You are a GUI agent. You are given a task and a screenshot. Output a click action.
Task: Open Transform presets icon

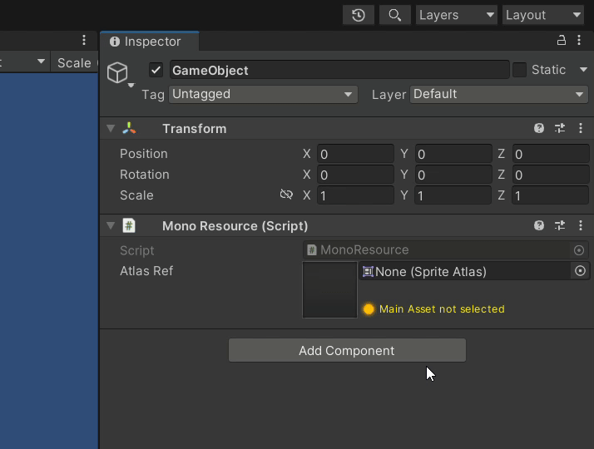tap(560, 128)
